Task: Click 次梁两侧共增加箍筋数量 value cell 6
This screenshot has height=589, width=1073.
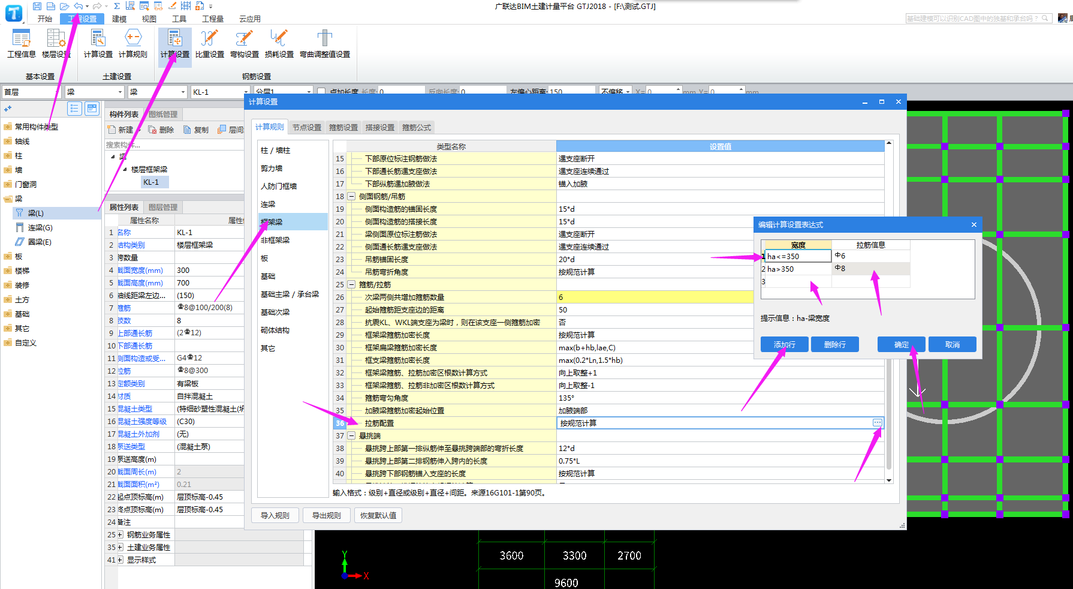Action: [655, 297]
